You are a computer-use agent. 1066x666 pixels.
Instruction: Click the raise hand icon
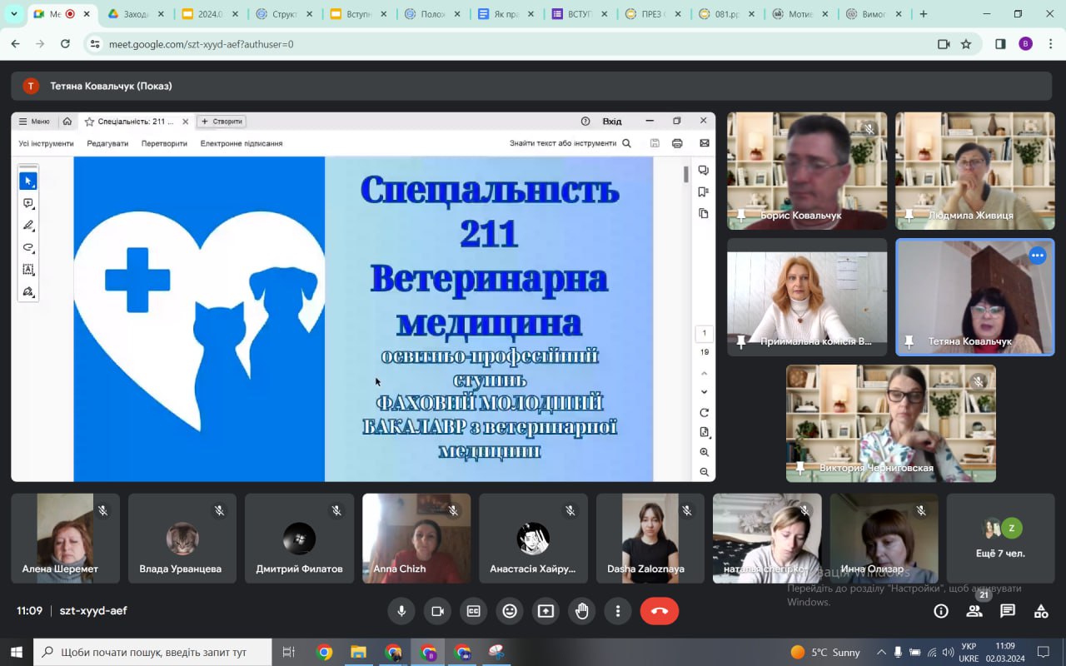click(581, 611)
